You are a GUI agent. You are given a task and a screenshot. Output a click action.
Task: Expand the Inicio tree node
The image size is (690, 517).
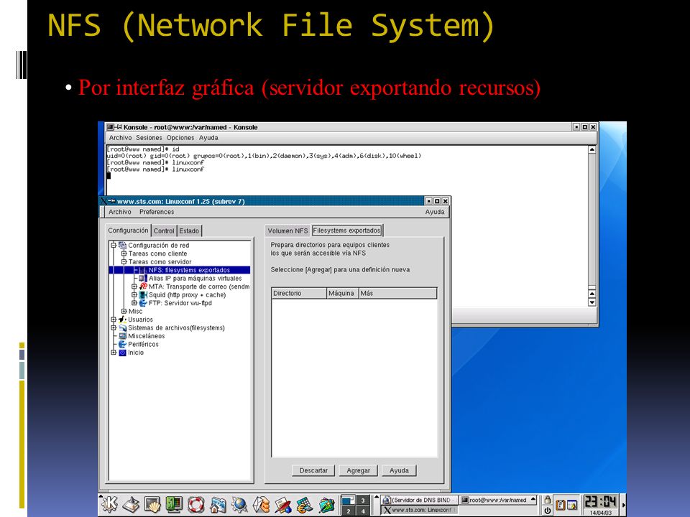tap(114, 353)
